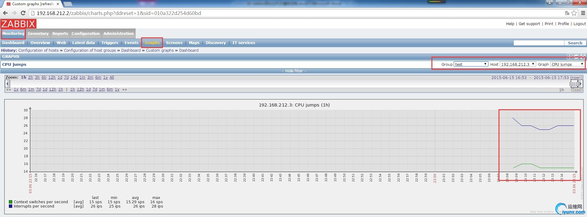Screen dimensions: 587x217
Task: Open the Get support link
Action: [529, 24]
